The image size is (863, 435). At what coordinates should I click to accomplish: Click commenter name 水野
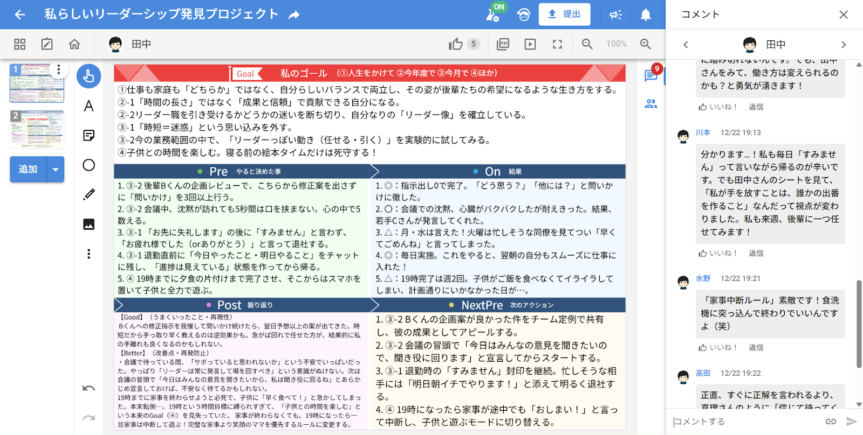703,278
